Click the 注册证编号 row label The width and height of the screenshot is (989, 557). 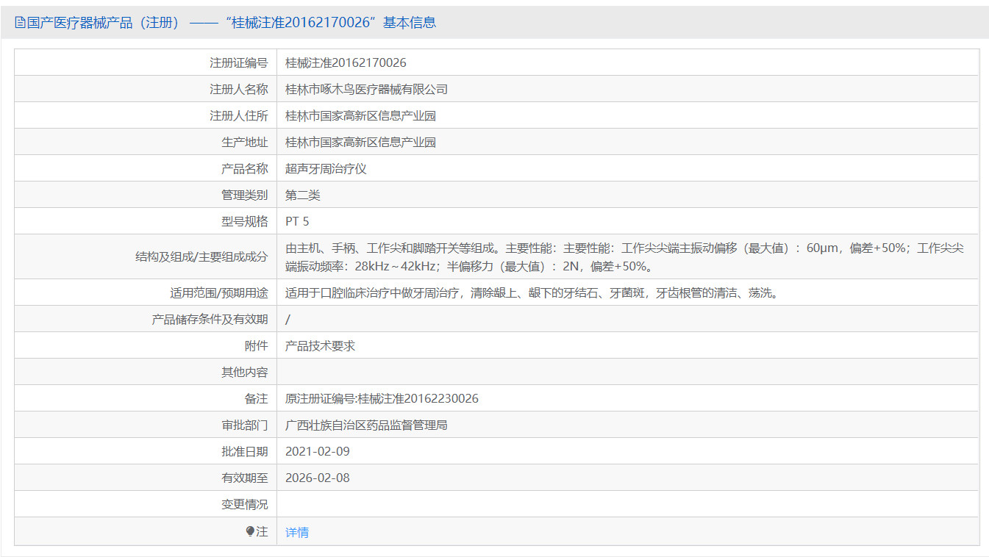[239, 62]
